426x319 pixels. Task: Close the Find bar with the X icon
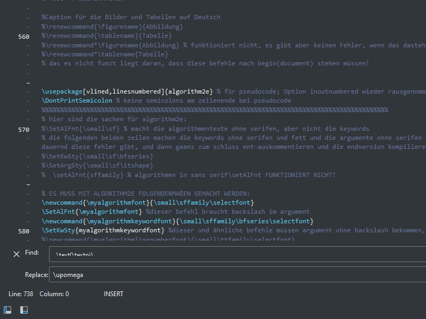[x=17, y=254]
